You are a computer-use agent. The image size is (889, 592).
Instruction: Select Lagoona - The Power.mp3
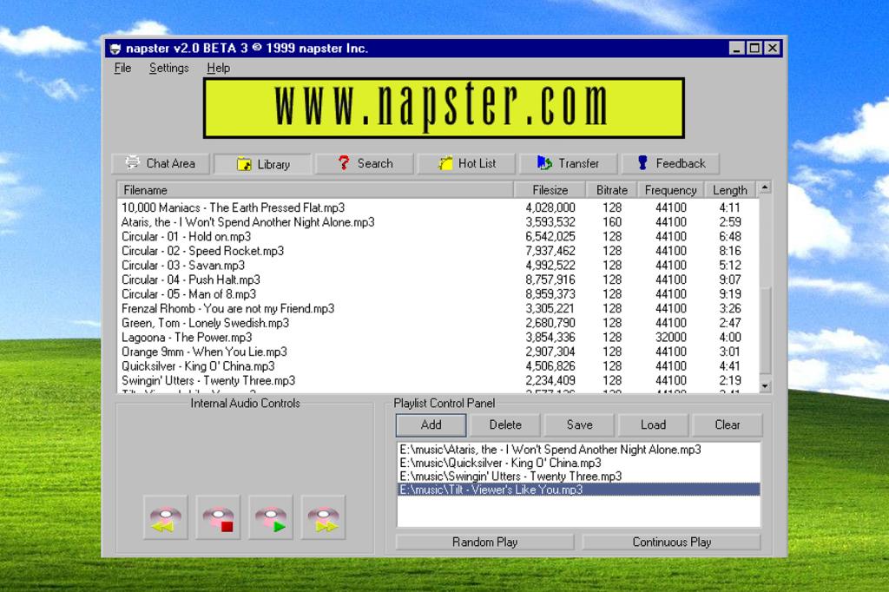pyautogui.click(x=438, y=338)
